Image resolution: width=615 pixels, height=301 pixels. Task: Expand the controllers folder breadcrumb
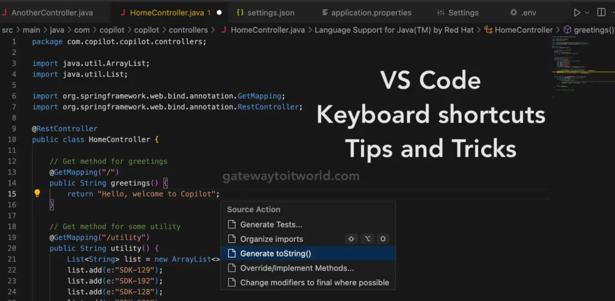point(188,29)
